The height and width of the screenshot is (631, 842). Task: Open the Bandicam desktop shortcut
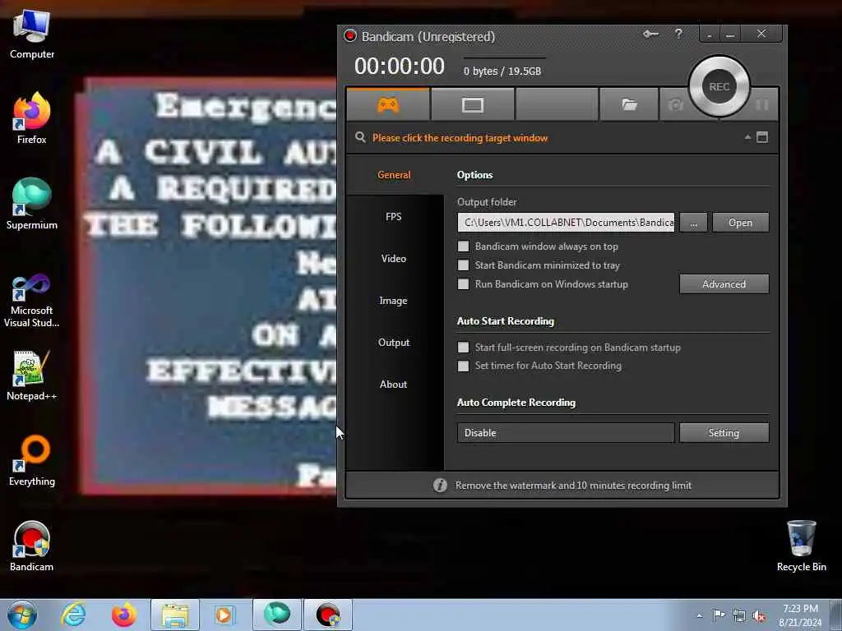(32, 546)
